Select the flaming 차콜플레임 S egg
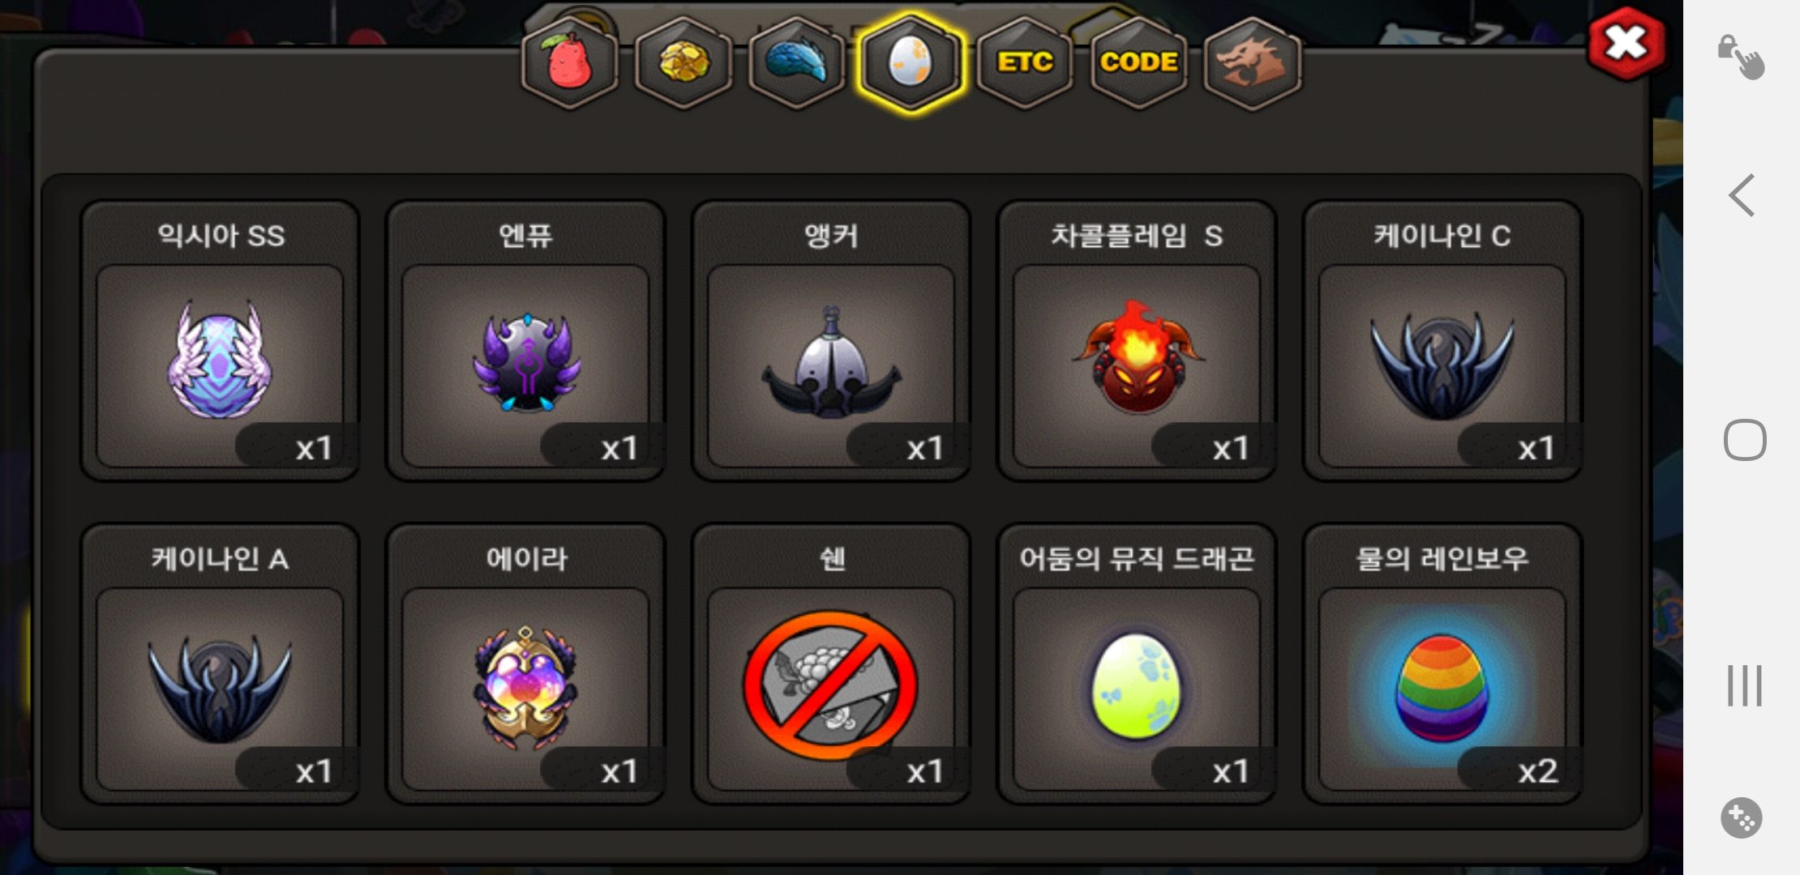This screenshot has width=1800, height=875. tap(1137, 341)
